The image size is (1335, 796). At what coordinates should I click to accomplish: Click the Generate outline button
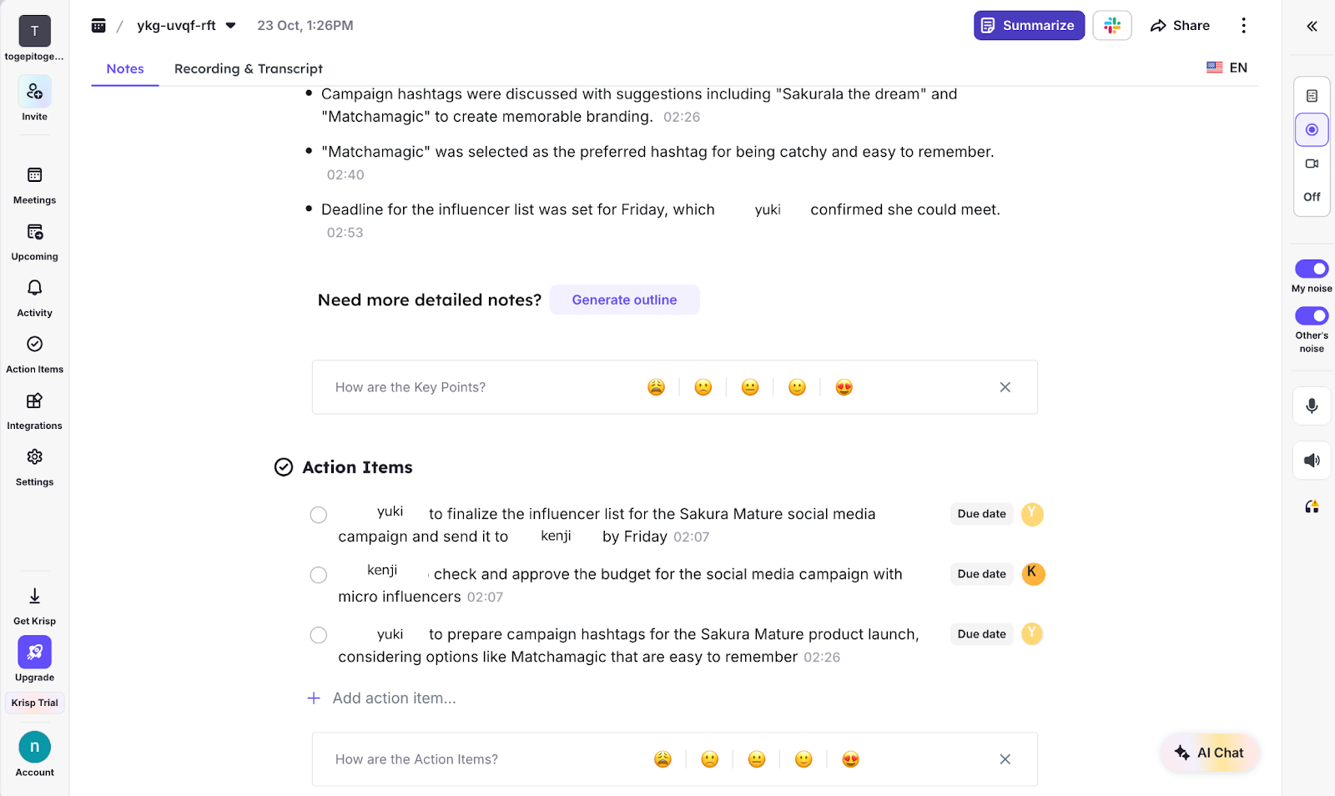[x=624, y=300]
